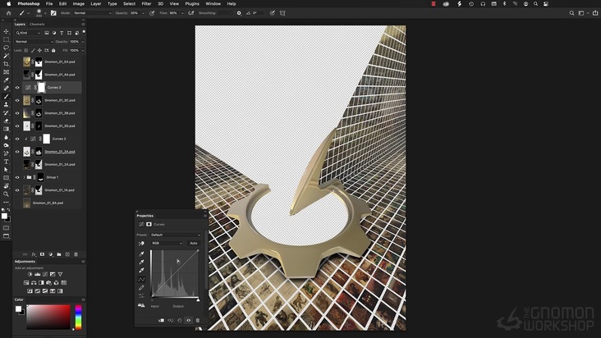Hide the Curves 3 layer
The image size is (601, 338).
coord(17,87)
